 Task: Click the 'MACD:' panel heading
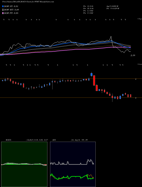point(9,140)
